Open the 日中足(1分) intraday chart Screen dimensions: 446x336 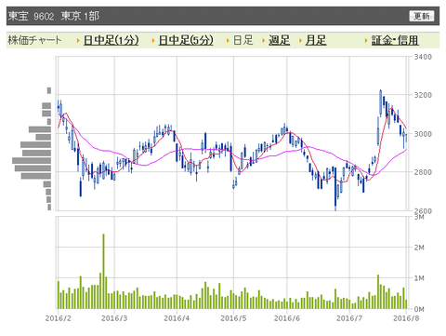(x=111, y=40)
